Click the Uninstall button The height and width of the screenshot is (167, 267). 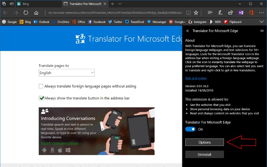205,155
